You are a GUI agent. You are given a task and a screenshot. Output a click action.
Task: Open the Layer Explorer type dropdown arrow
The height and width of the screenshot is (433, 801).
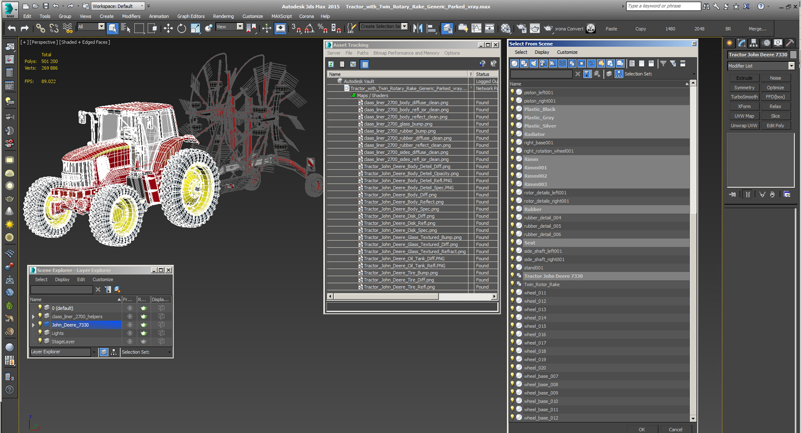(x=94, y=352)
